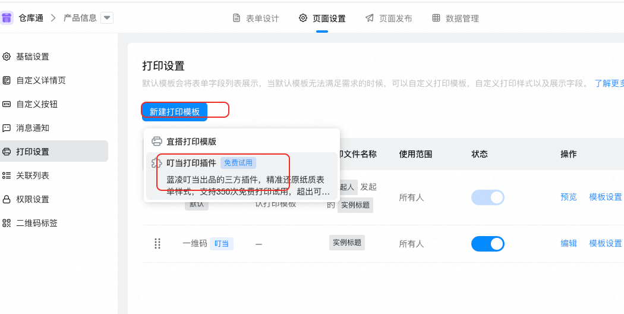The width and height of the screenshot is (624, 314).
Task: Click the 消息通知 chat icon
Action: pos(7,128)
